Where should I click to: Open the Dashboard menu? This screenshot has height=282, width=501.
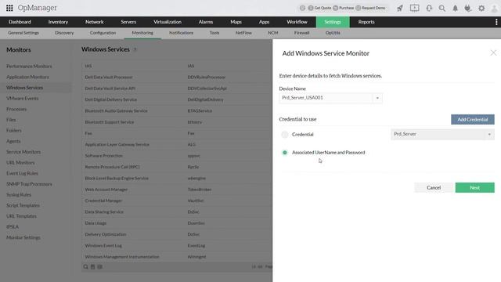[20, 22]
